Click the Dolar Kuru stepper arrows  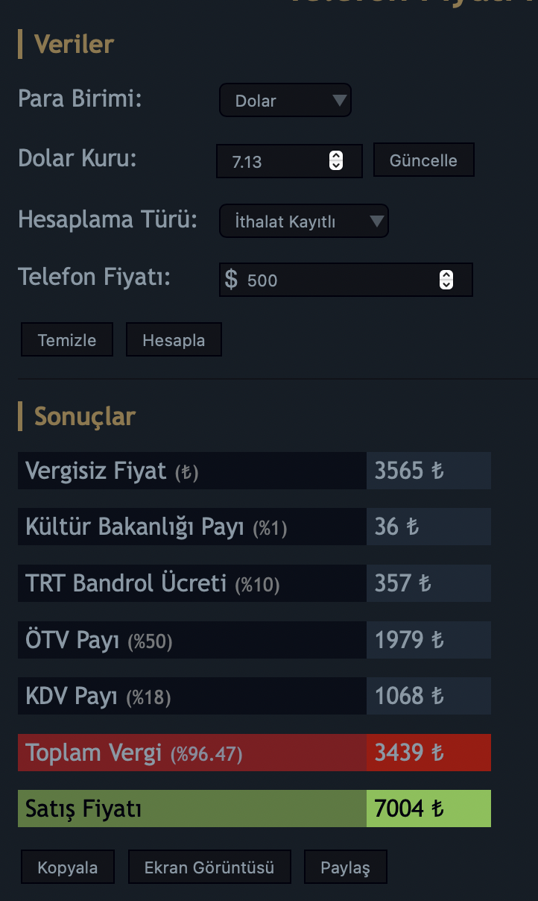tap(336, 160)
